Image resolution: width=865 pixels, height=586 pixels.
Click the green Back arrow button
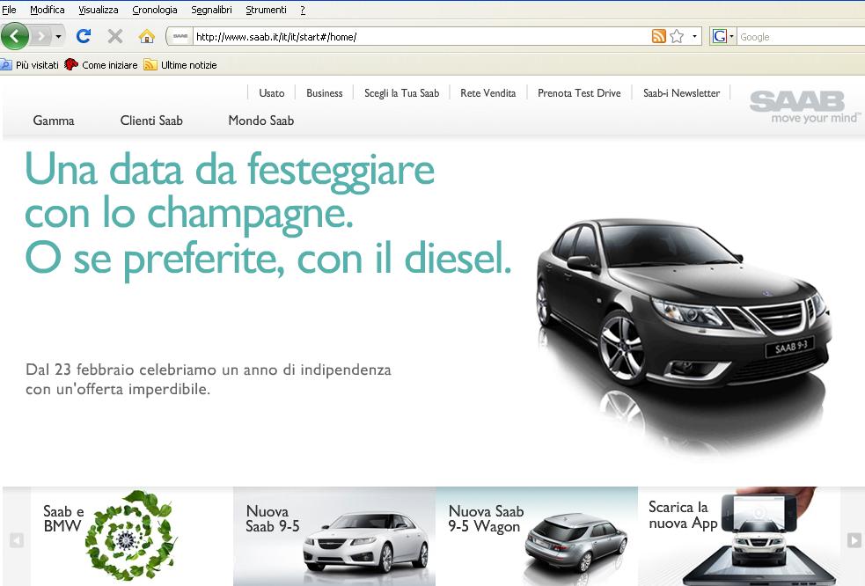pyautogui.click(x=15, y=36)
